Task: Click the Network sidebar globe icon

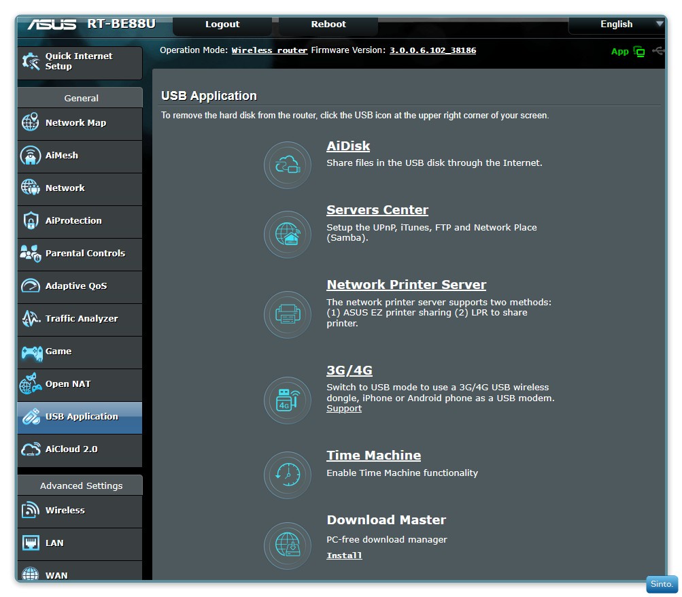Action: point(31,188)
